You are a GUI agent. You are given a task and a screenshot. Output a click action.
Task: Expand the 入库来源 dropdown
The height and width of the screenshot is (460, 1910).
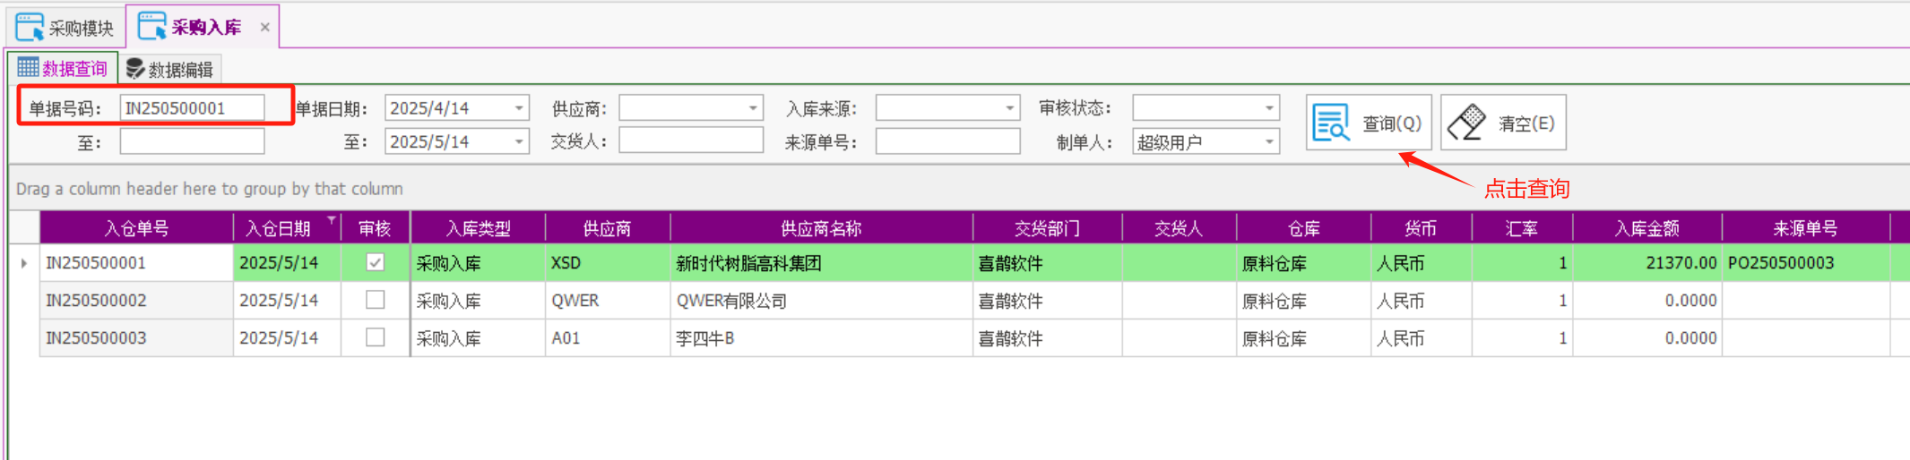coord(1010,108)
